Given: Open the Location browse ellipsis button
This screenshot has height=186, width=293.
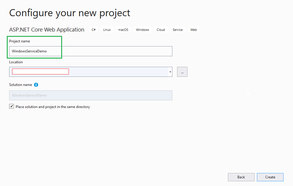Looking at the screenshot, I should [x=182, y=72].
